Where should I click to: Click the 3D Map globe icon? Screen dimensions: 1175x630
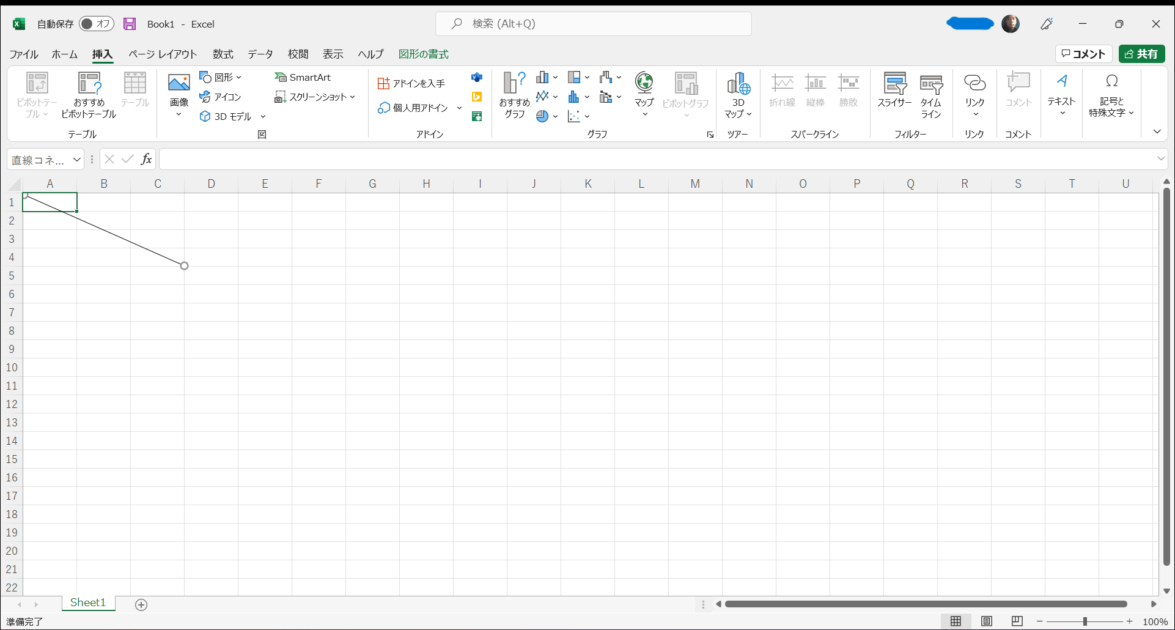point(738,84)
